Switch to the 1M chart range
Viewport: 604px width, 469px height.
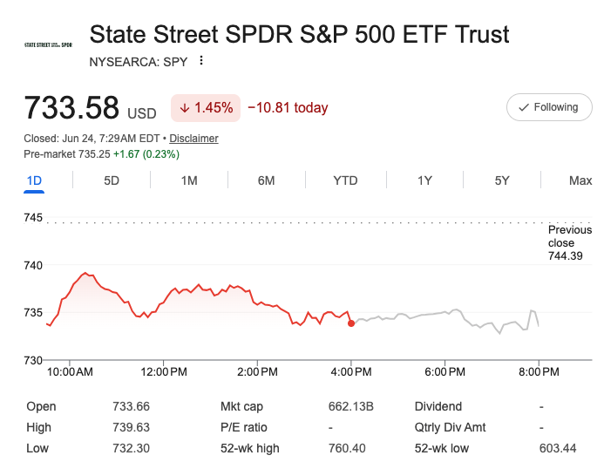click(189, 180)
